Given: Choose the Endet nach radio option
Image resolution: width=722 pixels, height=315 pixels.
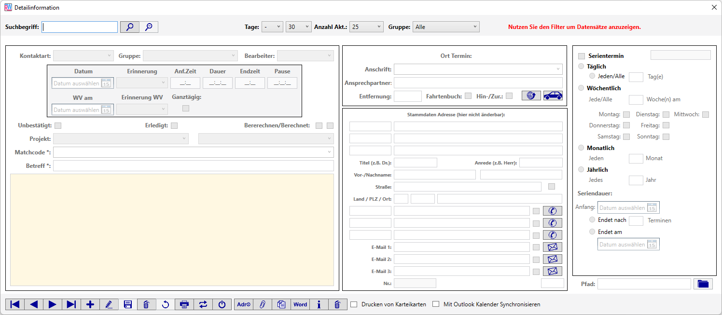Looking at the screenshot, I should [593, 220].
